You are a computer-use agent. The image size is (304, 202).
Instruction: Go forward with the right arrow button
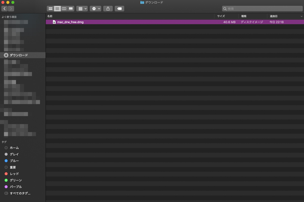[x=11, y=8]
